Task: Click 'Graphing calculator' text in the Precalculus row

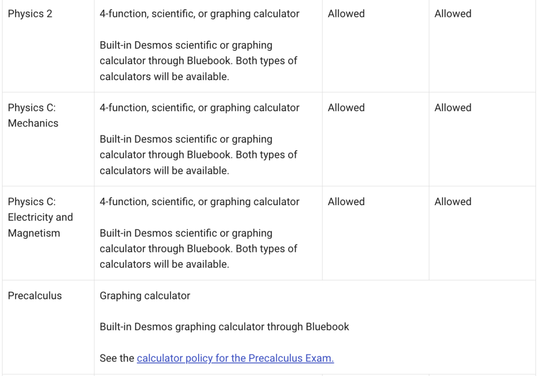Action: 145,296
